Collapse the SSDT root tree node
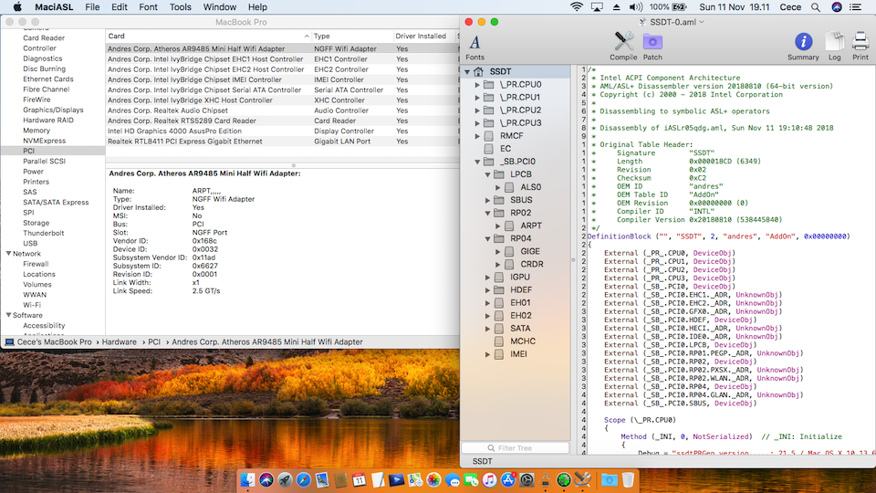This screenshot has width=876, height=493. [467, 71]
